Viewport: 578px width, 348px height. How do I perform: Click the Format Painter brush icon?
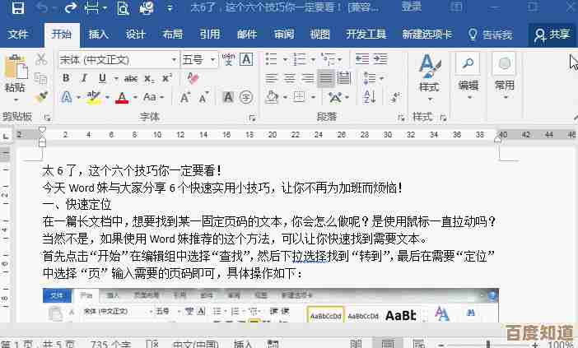pyautogui.click(x=41, y=97)
